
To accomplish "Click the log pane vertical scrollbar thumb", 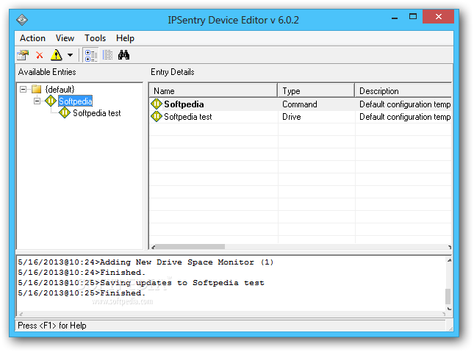I will pos(448,296).
